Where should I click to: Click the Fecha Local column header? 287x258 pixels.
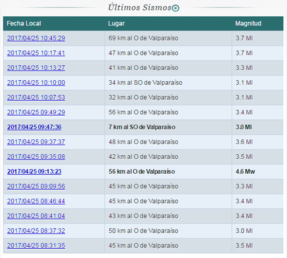[24, 23]
